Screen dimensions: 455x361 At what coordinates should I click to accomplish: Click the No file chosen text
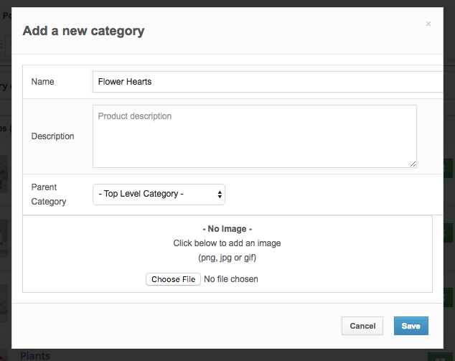(231, 279)
